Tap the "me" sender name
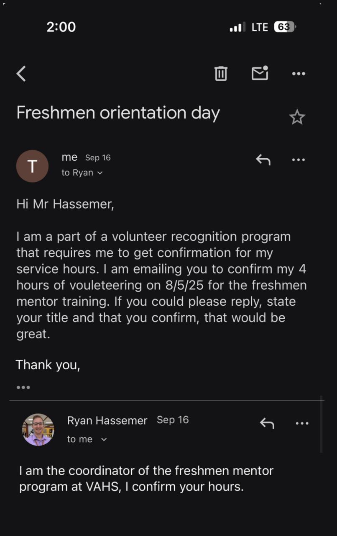Image resolution: width=337 pixels, height=536 pixels. click(69, 157)
